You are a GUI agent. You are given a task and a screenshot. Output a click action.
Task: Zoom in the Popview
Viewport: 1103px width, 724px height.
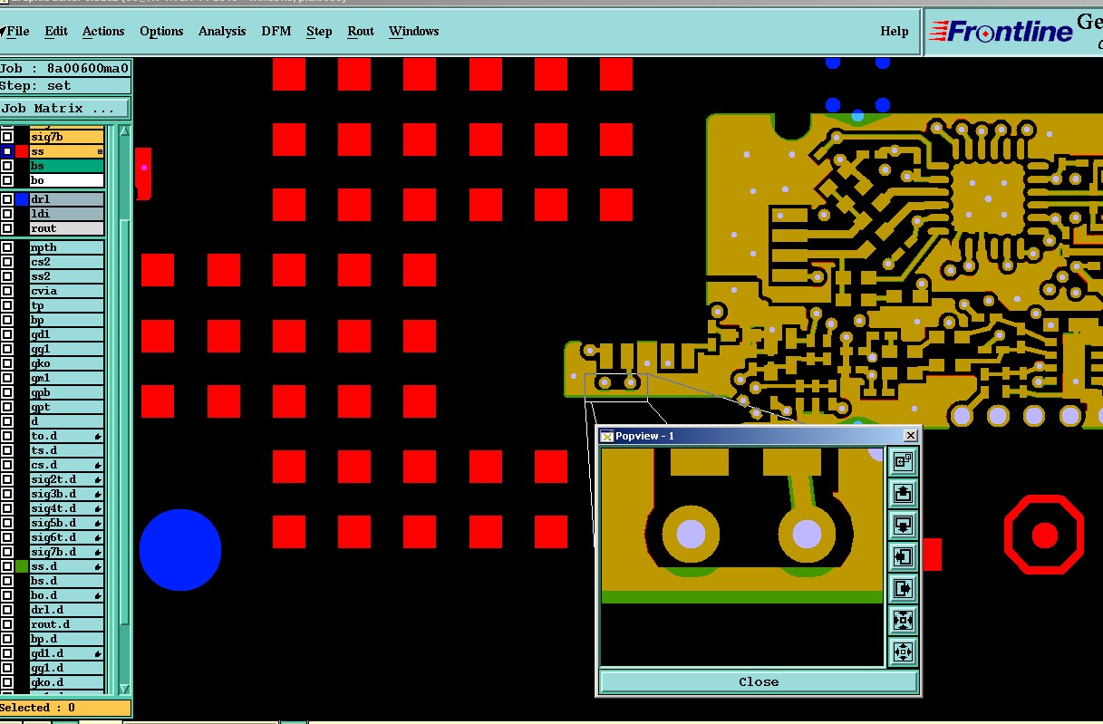pos(903,621)
